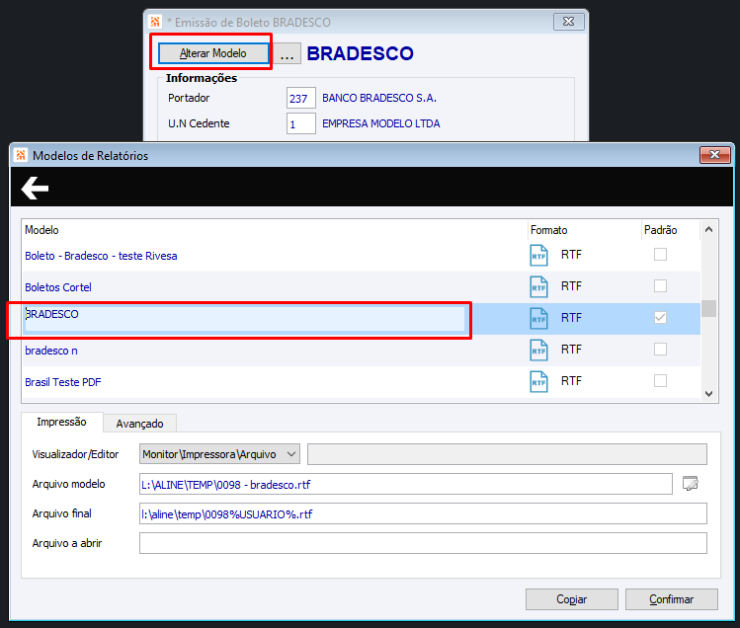The image size is (740, 628).
Task: Check Padrão for bradesco n
Action: pyautogui.click(x=660, y=350)
